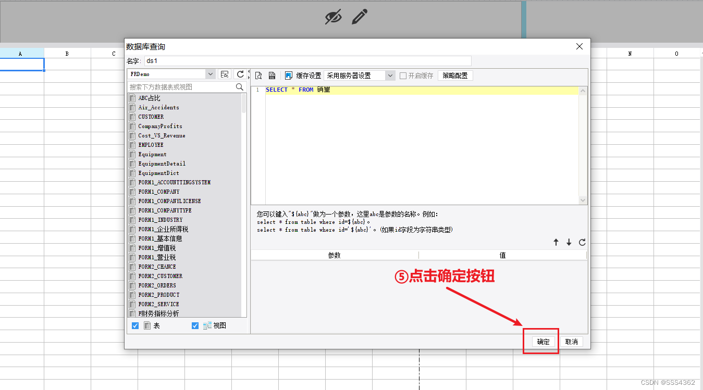703x390 pixels.
Task: Click the table icon beside CUSTOMER
Action: click(132, 117)
